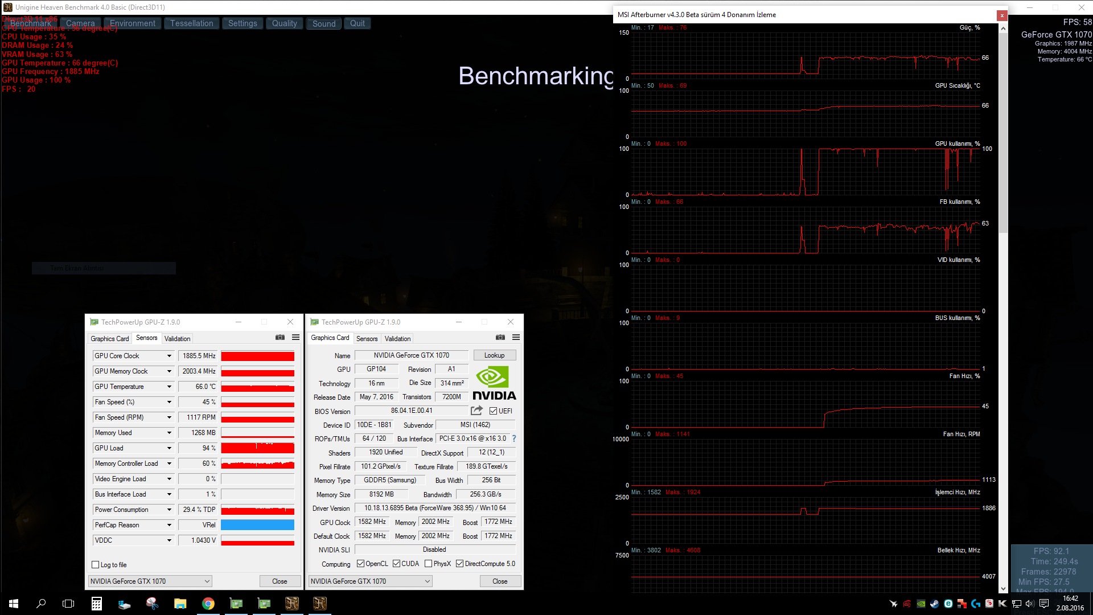Open NVIDIA tray icon

point(921,604)
